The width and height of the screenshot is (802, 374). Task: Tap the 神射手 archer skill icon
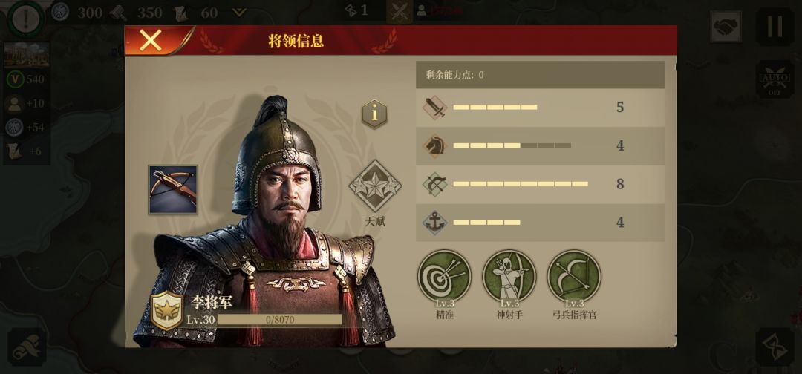(509, 276)
